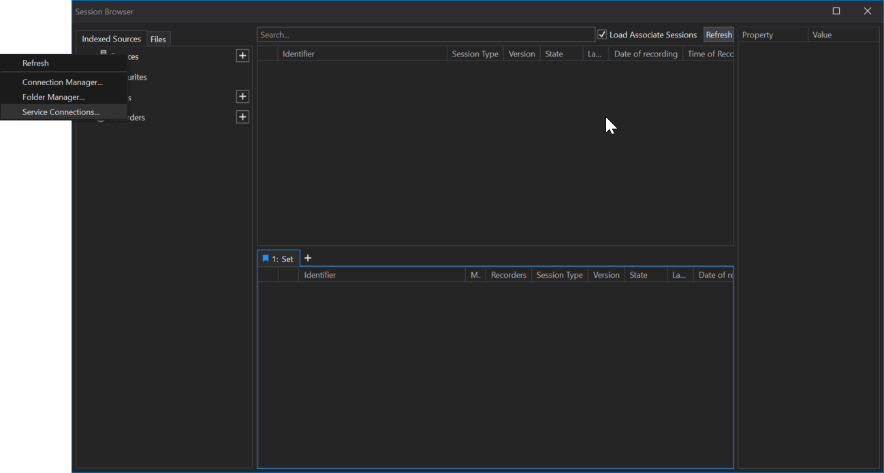Select the '1: Set' session set tab
This screenshot has height=473, width=884.
(281, 258)
